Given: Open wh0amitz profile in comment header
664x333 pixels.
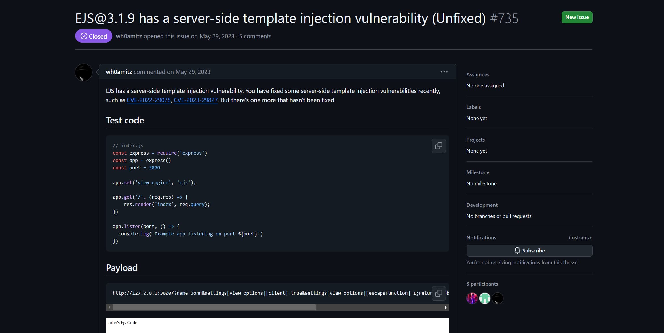Looking at the screenshot, I should coord(119,72).
